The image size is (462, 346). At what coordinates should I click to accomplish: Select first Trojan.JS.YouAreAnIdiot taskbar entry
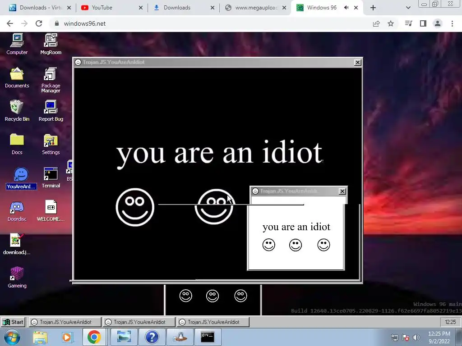click(x=65, y=322)
